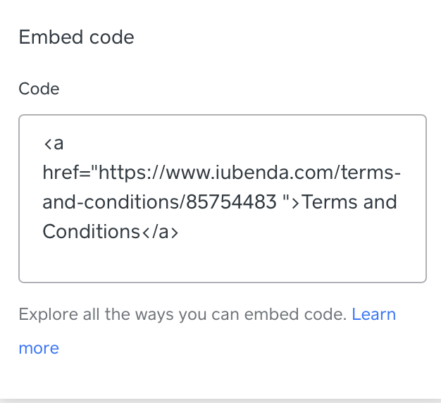Click the ID number 85754483 in the code
The image size is (441, 403).
pos(232,203)
